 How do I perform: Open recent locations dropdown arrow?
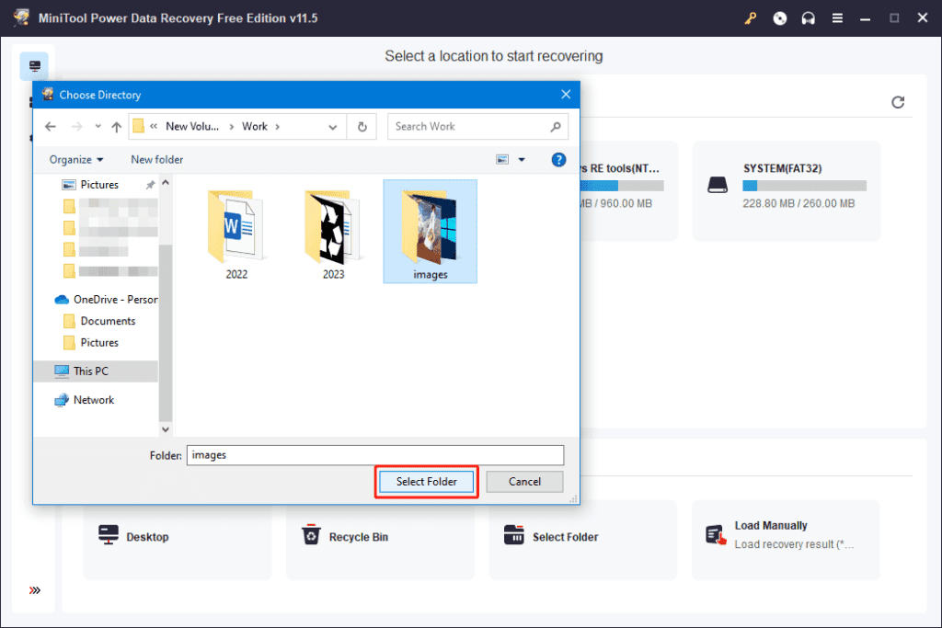(x=98, y=126)
